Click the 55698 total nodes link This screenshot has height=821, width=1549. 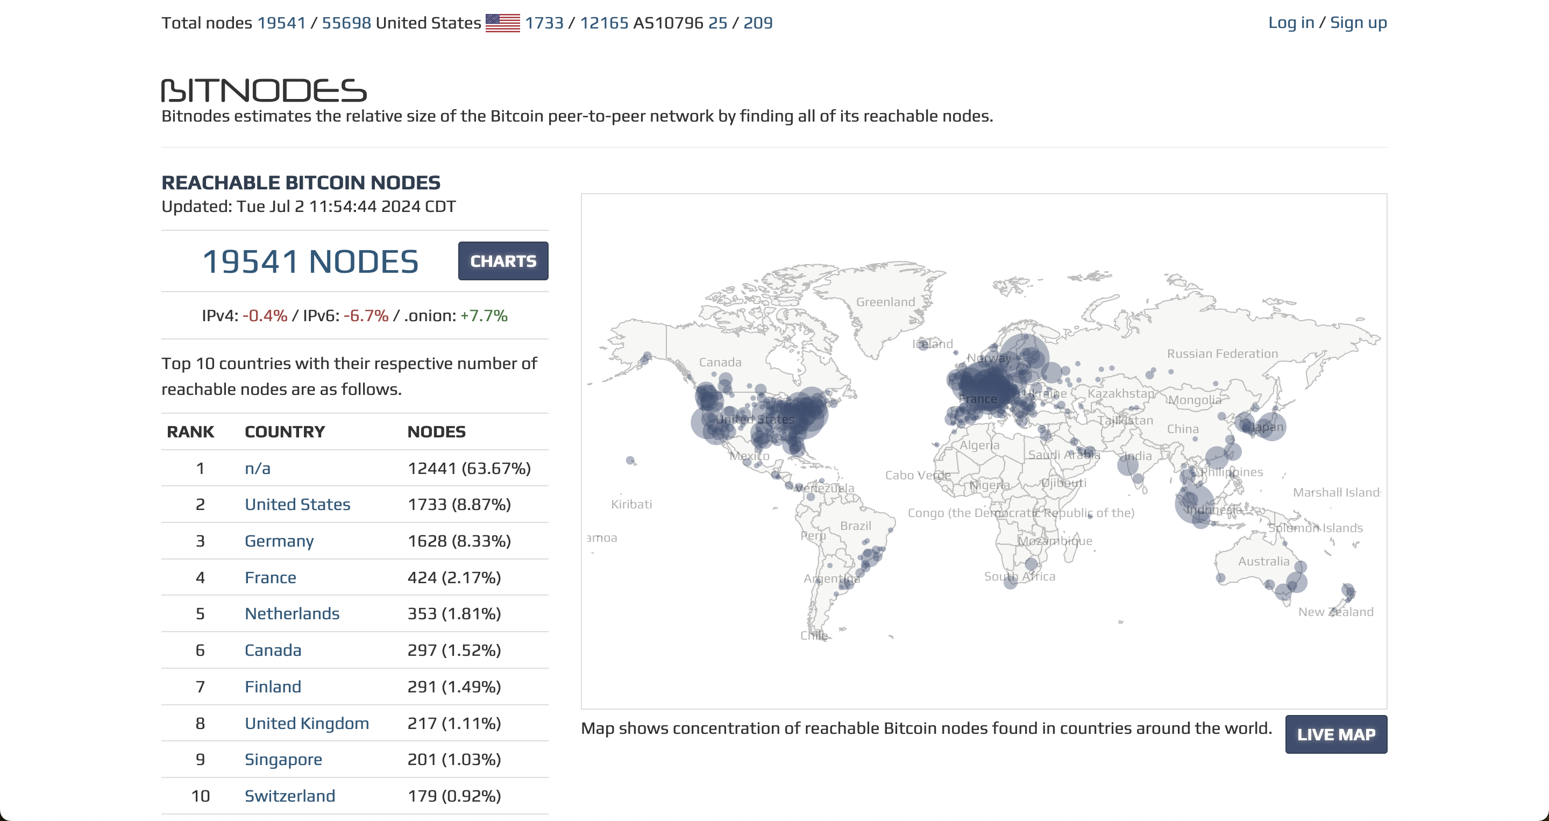pos(346,23)
